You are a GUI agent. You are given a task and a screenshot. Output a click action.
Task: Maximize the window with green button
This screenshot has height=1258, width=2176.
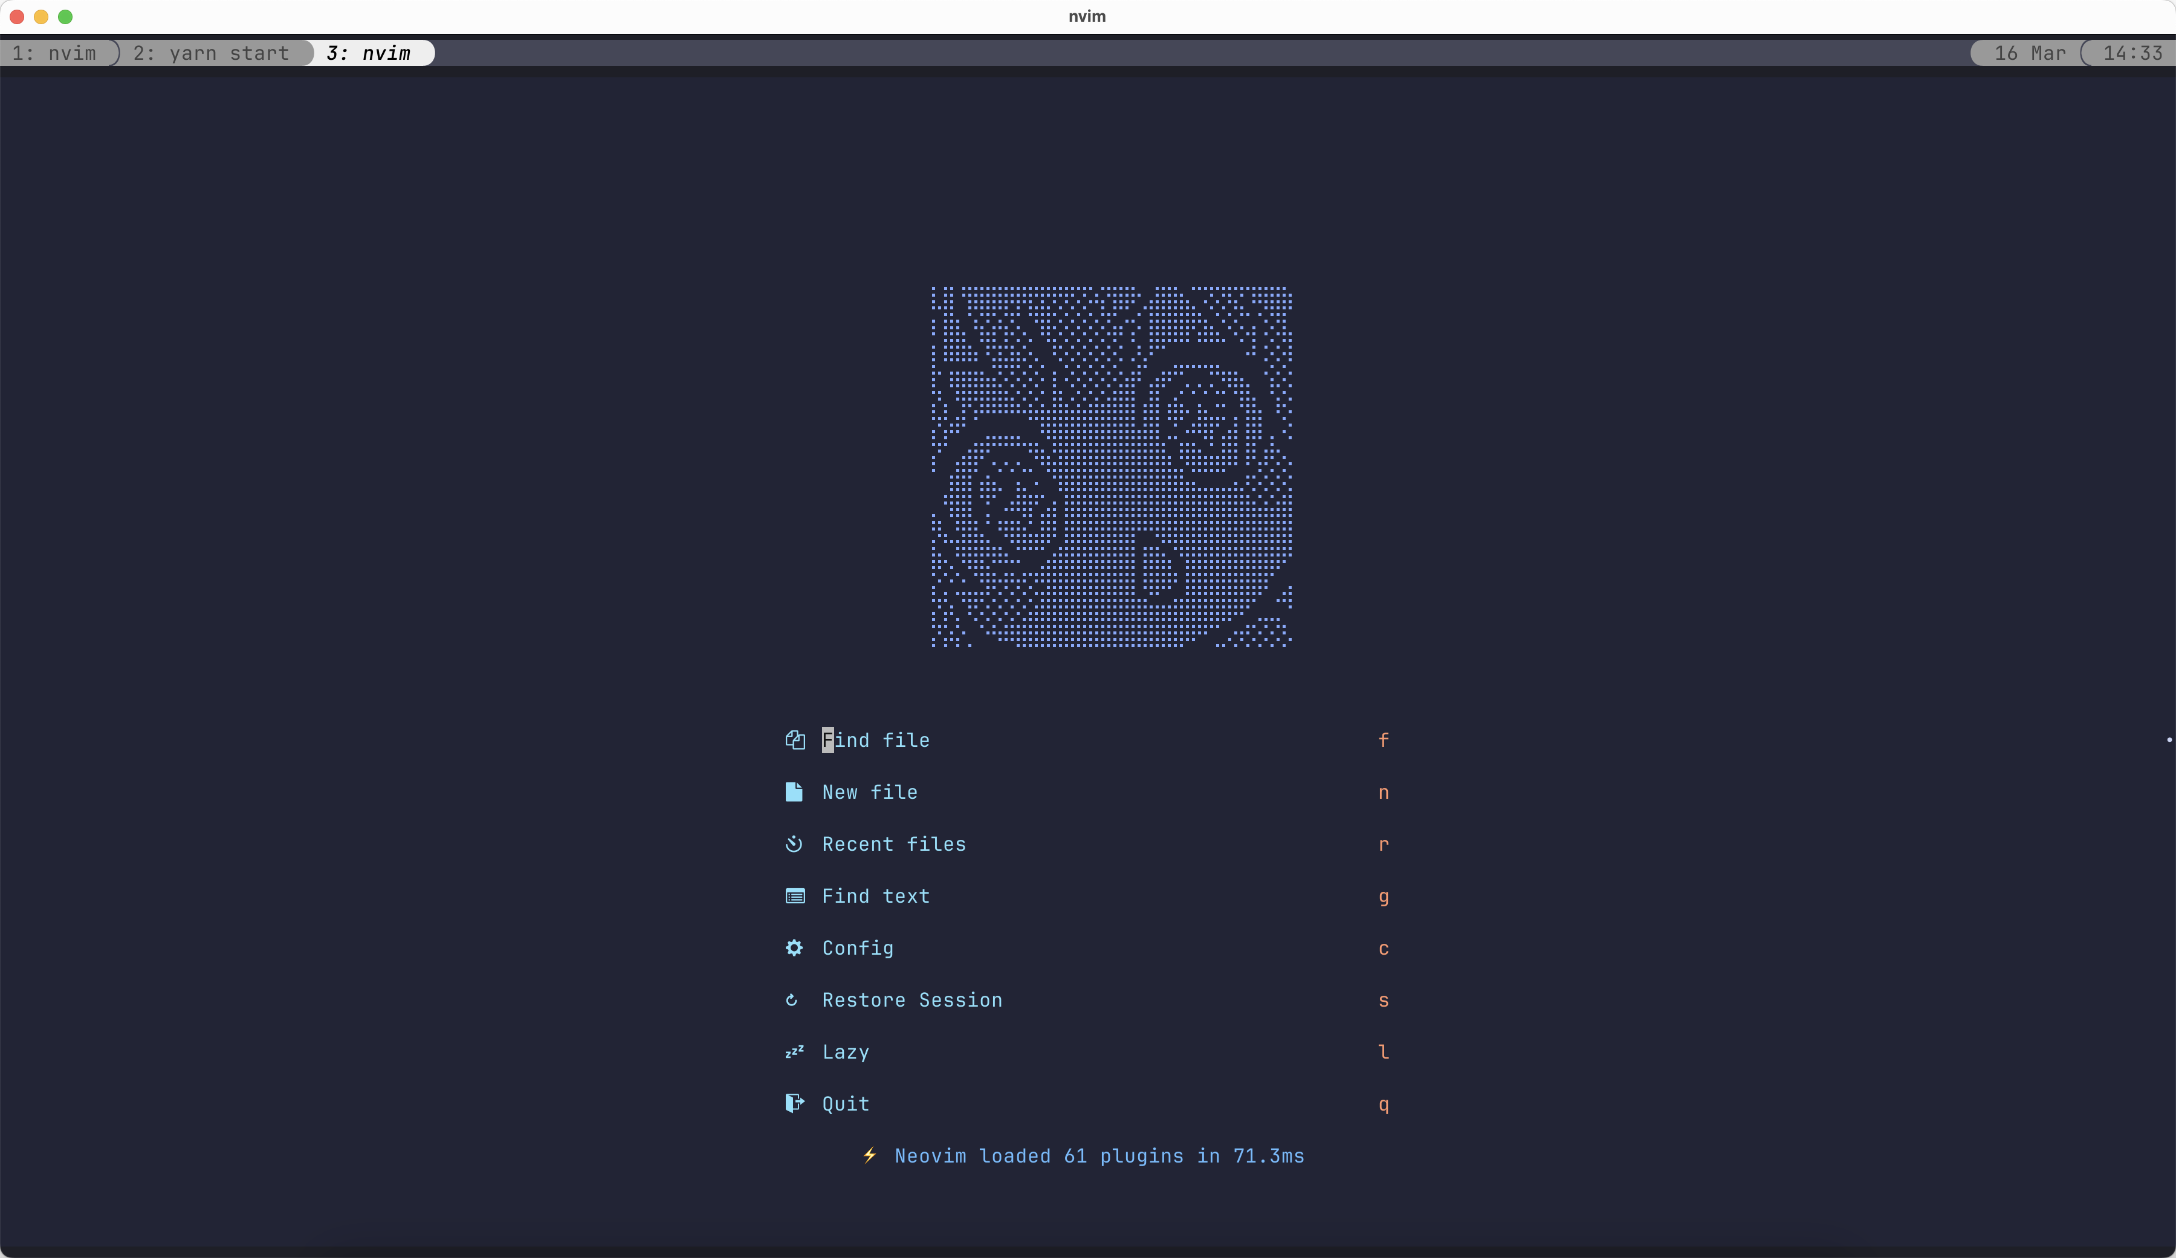pyautogui.click(x=65, y=16)
